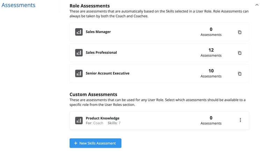Open the Sales Manager role assessment
The width and height of the screenshot is (262, 153).
(x=159, y=32)
